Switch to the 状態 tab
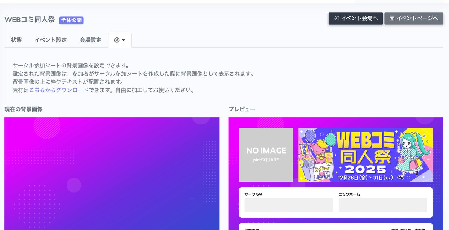The width and height of the screenshot is (449, 230). (16, 40)
